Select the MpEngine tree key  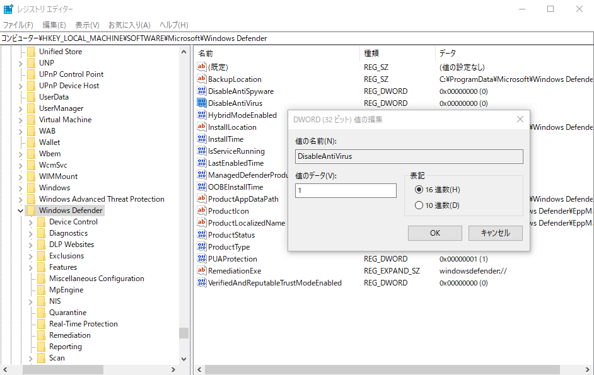[x=66, y=290]
